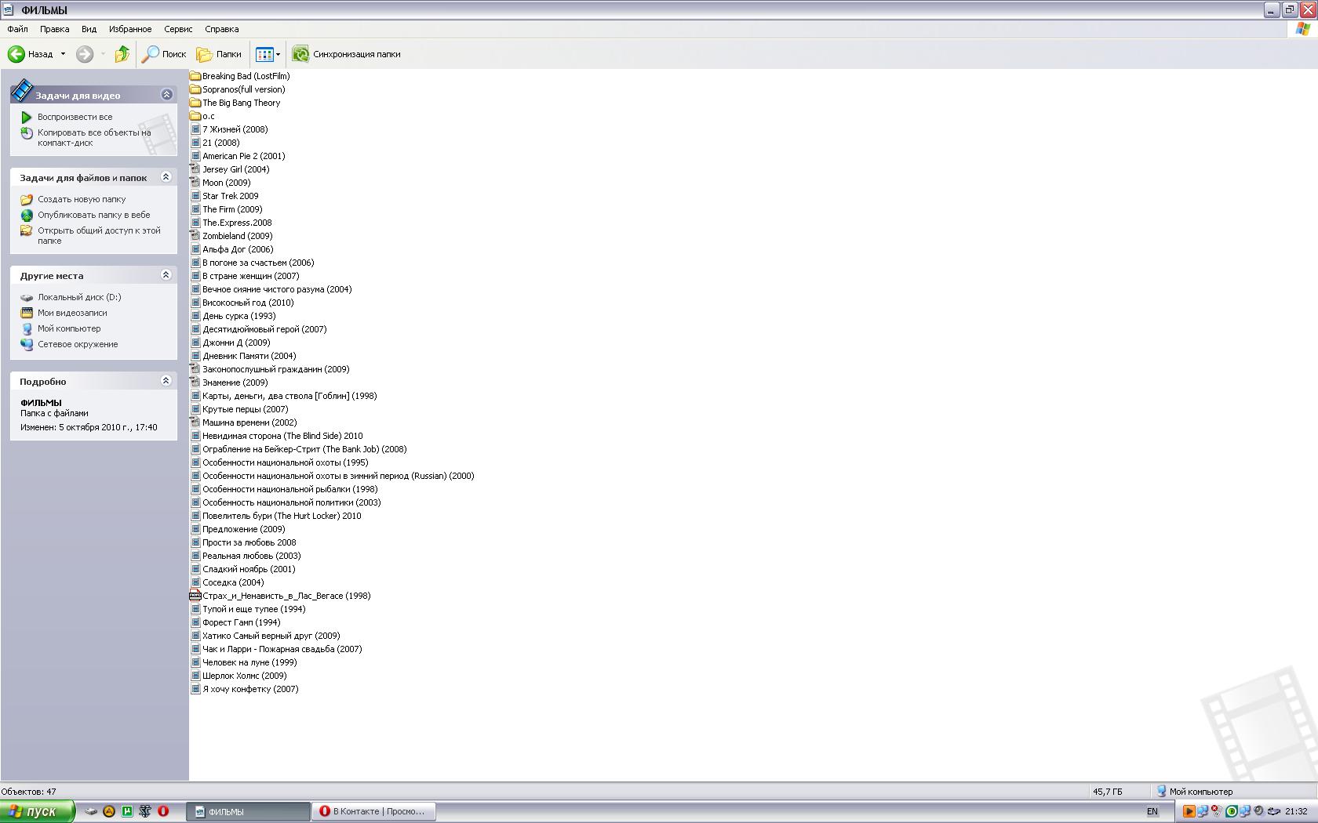
Task: Launch uTorrent from quick launch
Action: [x=127, y=811]
